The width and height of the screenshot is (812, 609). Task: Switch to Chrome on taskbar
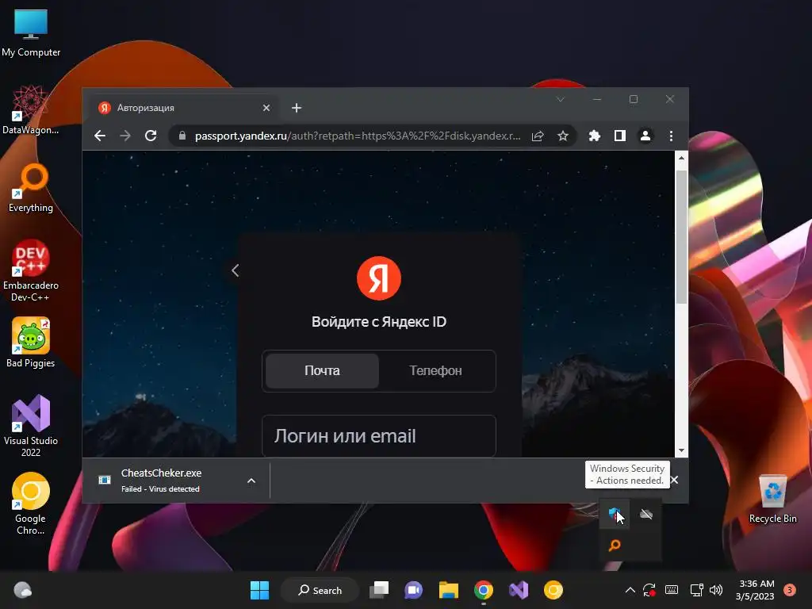(x=484, y=590)
